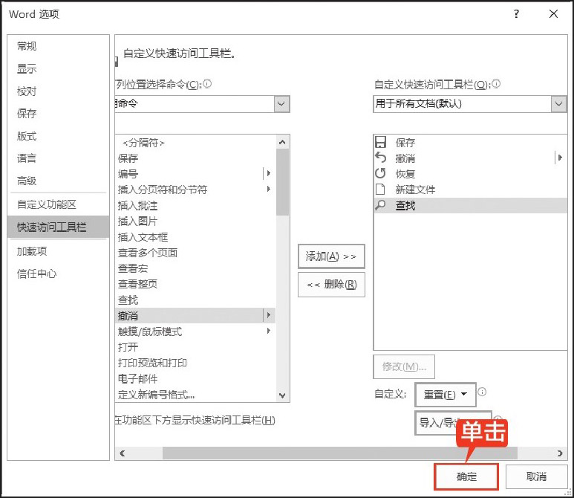The width and height of the screenshot is (574, 498).
Task: Click info icon beside 自定义快速访问工具栏 label
Action: 496,84
